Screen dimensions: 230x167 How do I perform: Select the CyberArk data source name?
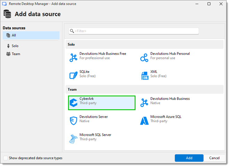pos(87,99)
